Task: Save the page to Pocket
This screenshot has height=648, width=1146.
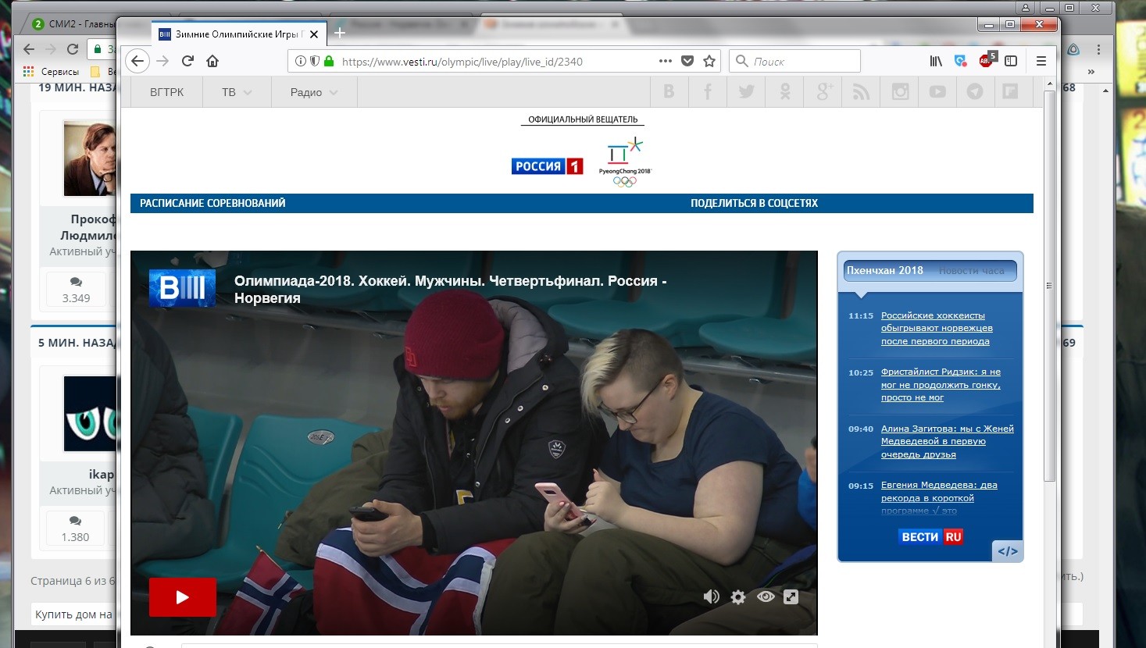Action: click(x=687, y=61)
